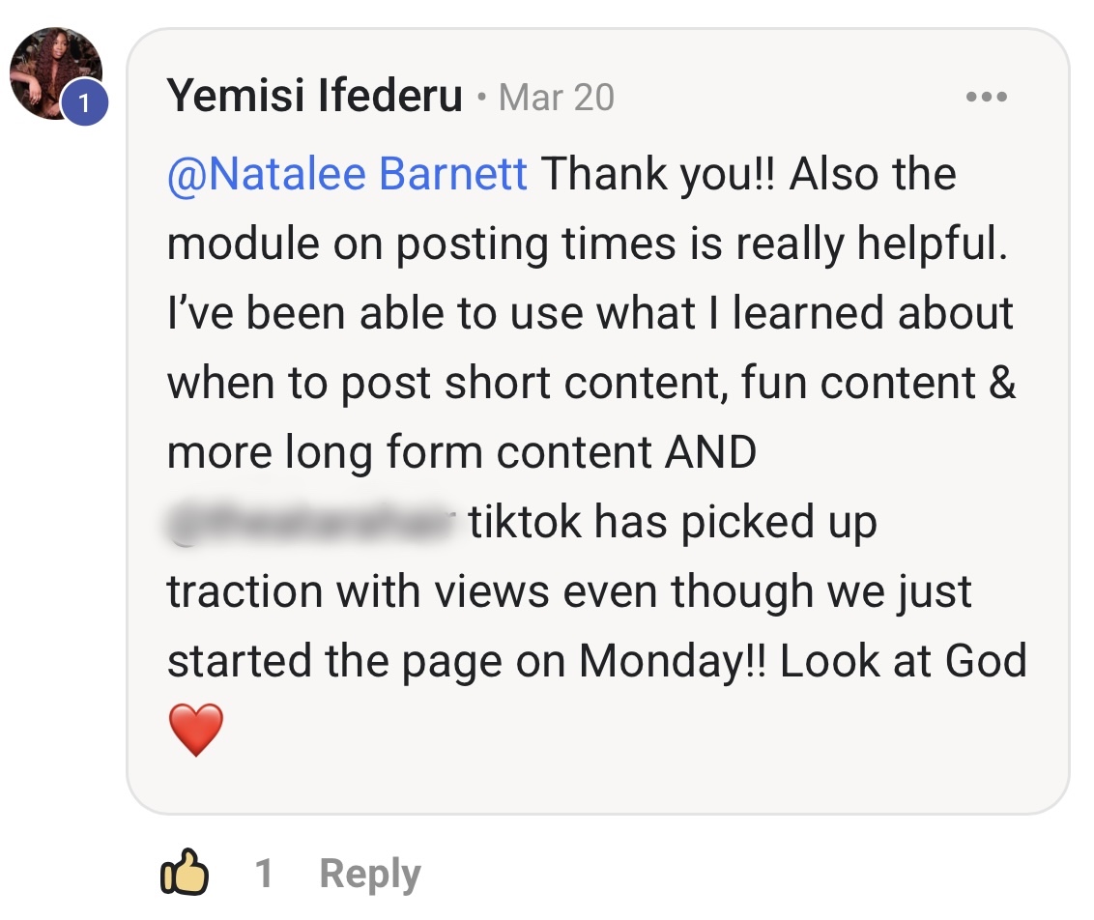
Task: Click the capitalized word AND
Action: pos(710,452)
